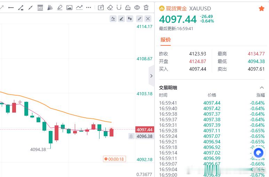Click the 00:00:18 countdown timer badge
The height and width of the screenshot is (177, 269).
(114, 159)
